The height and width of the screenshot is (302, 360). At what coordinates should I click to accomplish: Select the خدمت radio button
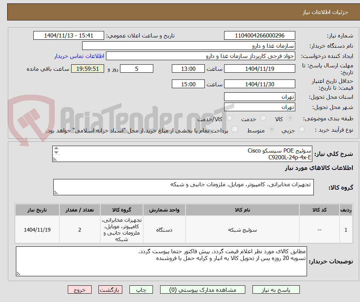pyautogui.click(x=263, y=118)
